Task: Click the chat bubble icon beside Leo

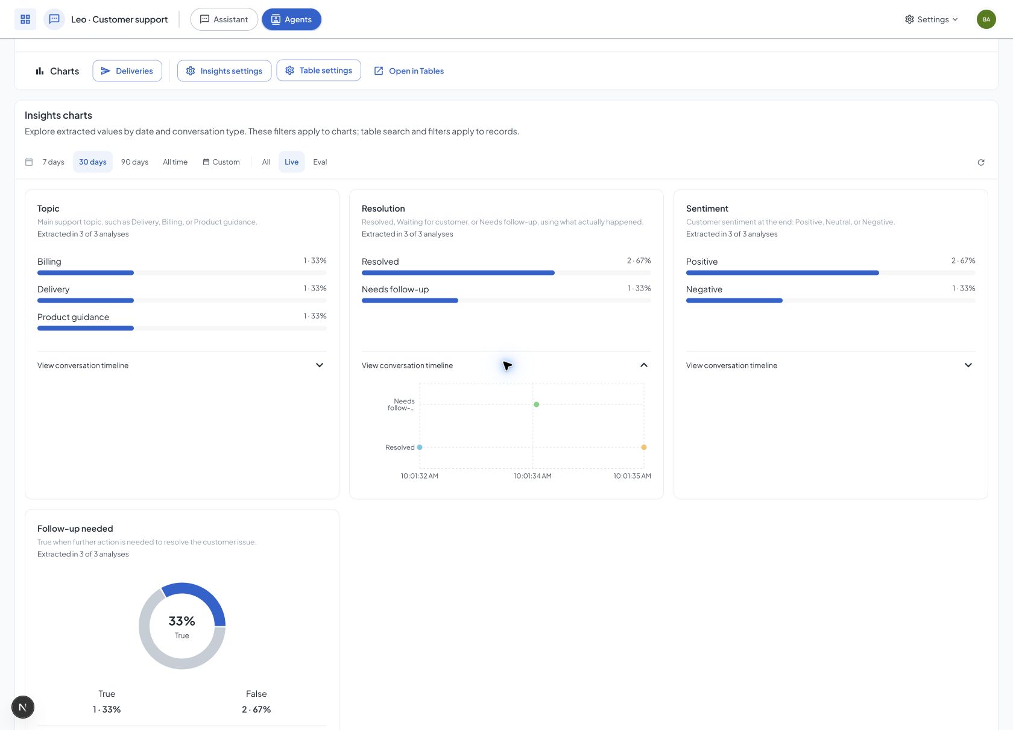Action: [x=54, y=19]
